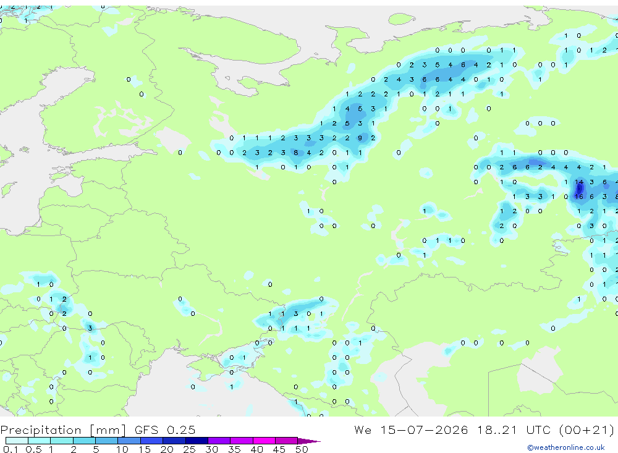The width and height of the screenshot is (618, 453).
Task: Click the '40' legend scale label
Action: [x=256, y=449]
